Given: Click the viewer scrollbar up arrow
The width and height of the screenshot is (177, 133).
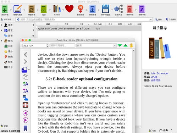Looking at the screenshot, I should (x=133, y=50).
